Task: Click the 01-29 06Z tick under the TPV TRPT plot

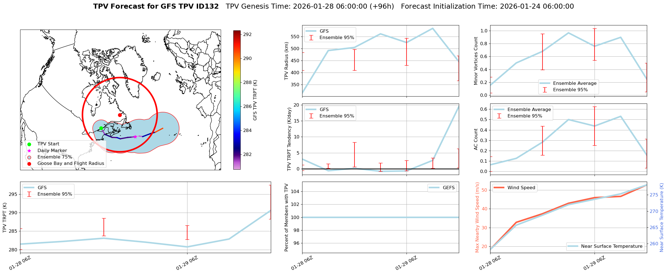Action: 187,263
